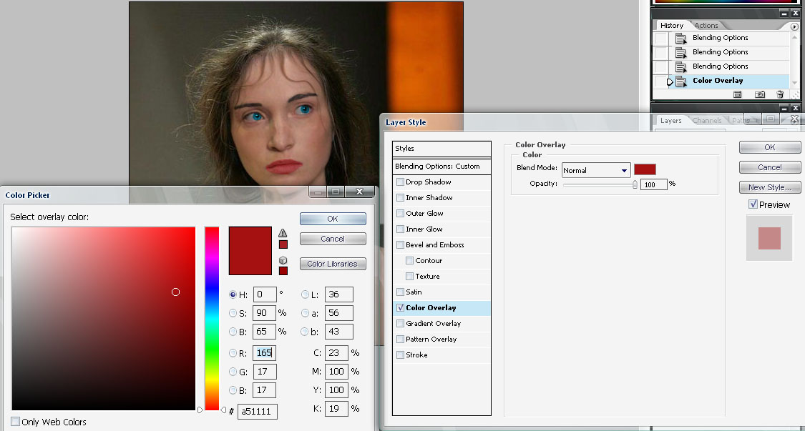Select the L lightness radio button
This screenshot has width=805, height=431.
coord(305,294)
